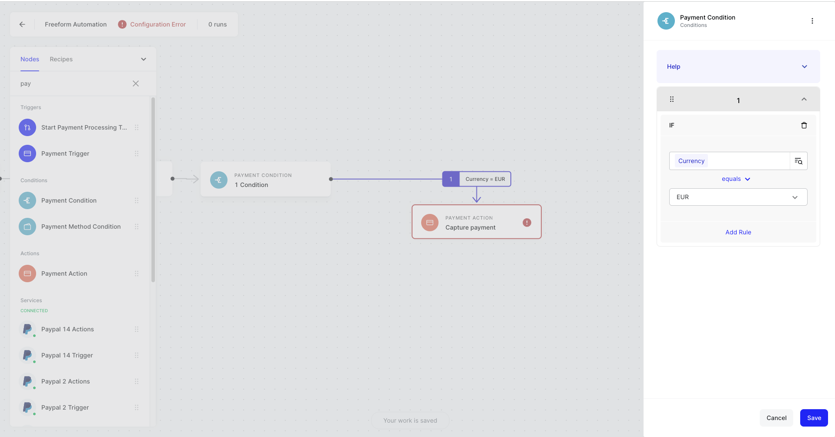Click the Payment Method Condition icon
The image size is (835, 437).
click(27, 227)
